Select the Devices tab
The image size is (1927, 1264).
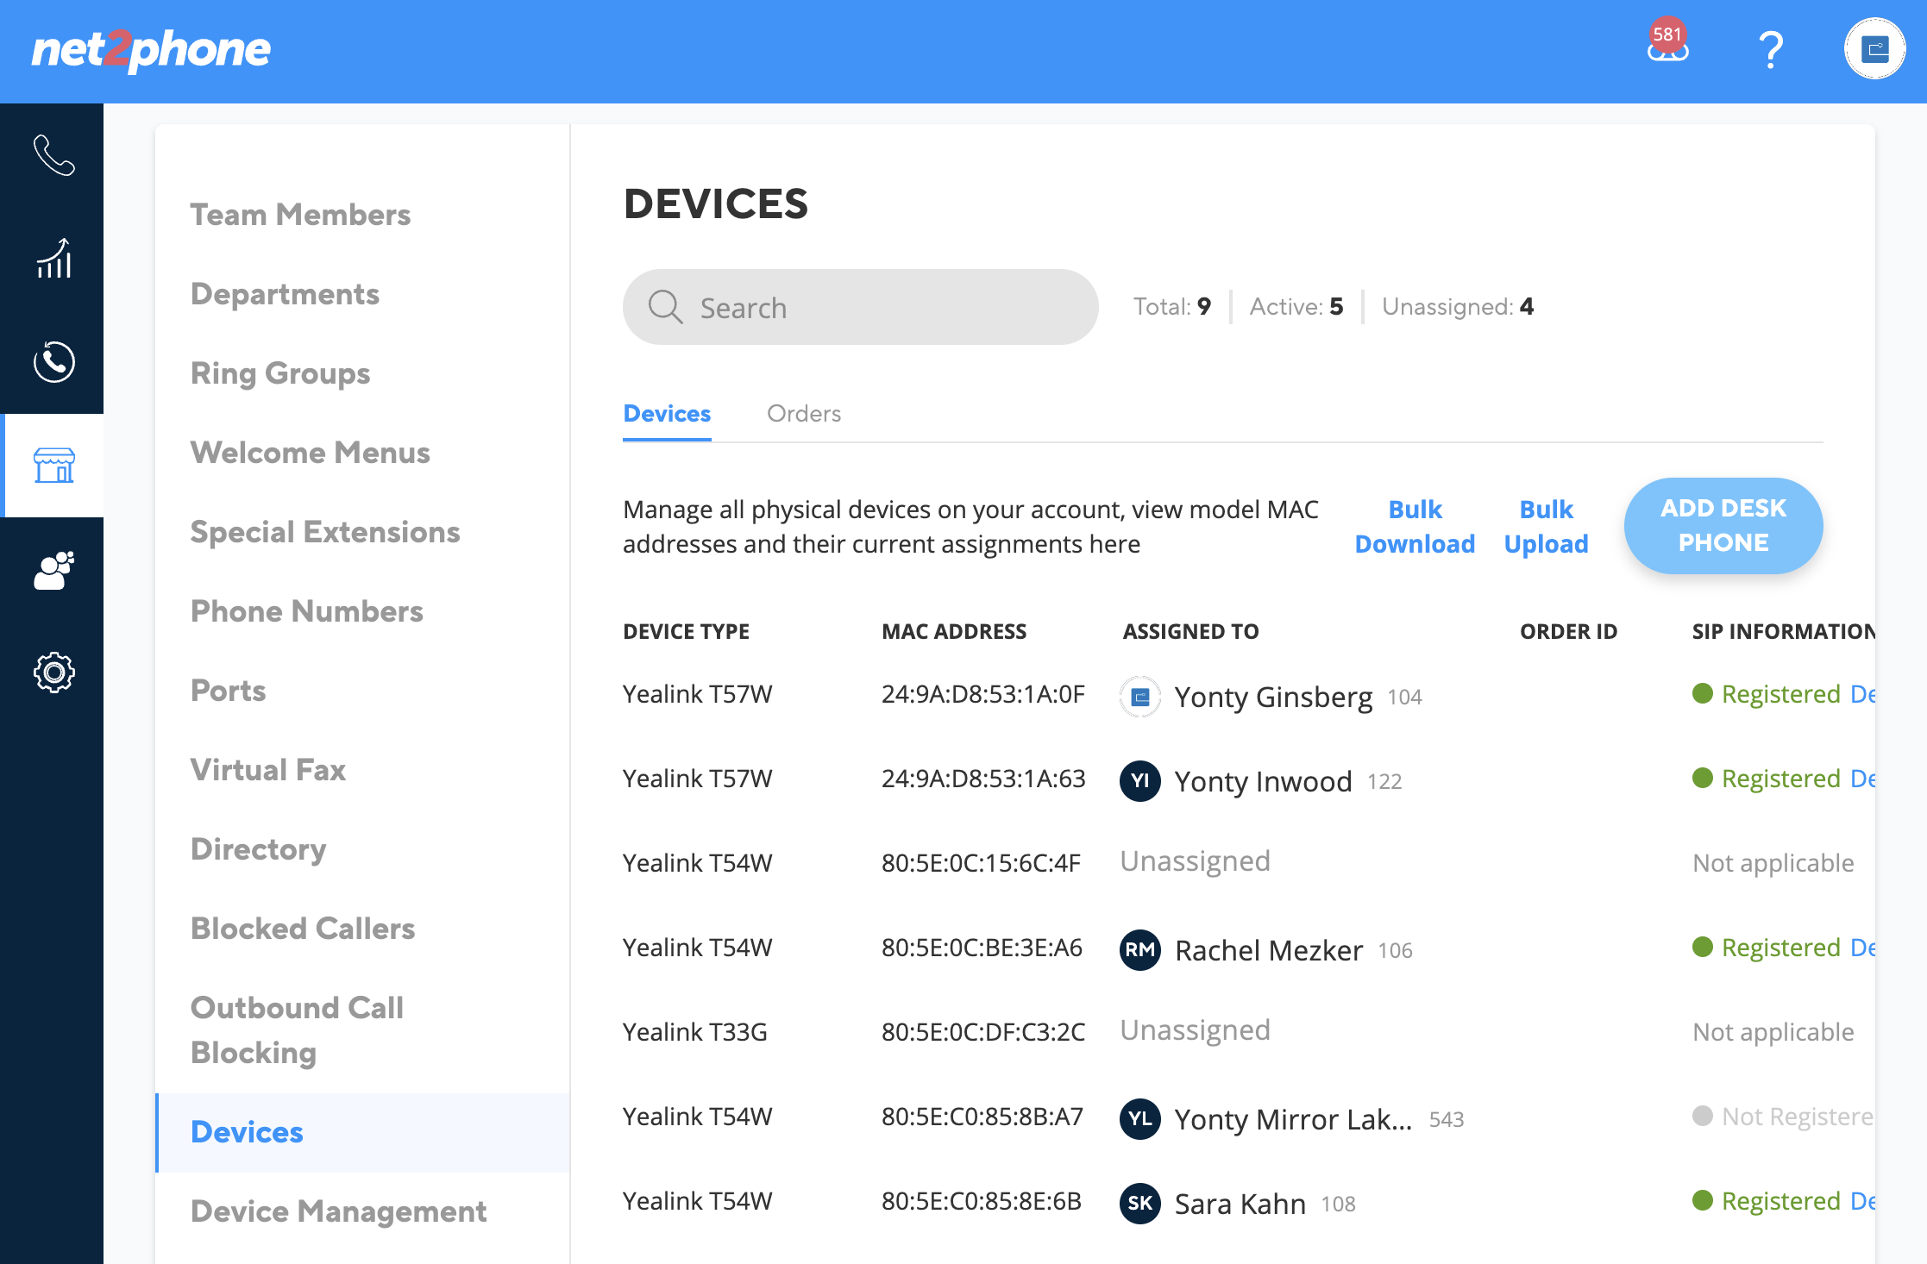667,414
